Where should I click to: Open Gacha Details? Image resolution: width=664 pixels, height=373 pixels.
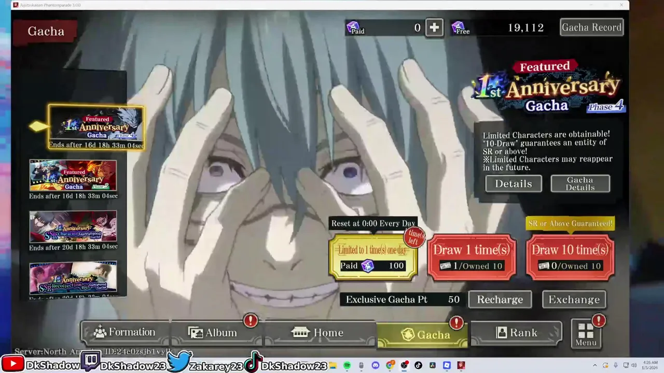(580, 183)
